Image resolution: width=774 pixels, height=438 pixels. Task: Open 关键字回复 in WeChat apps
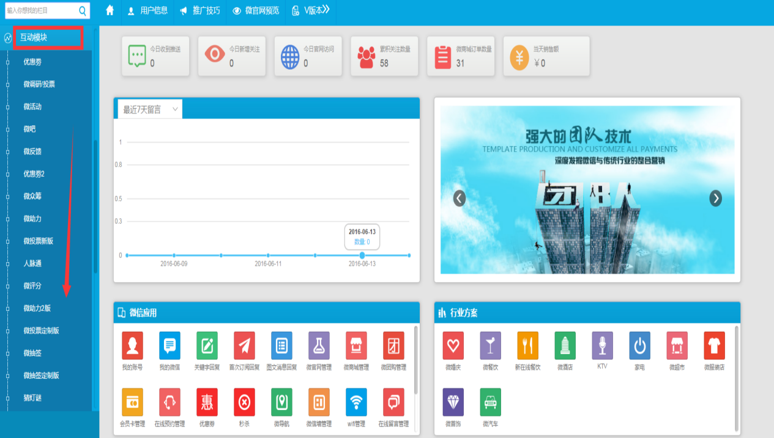[x=207, y=346]
